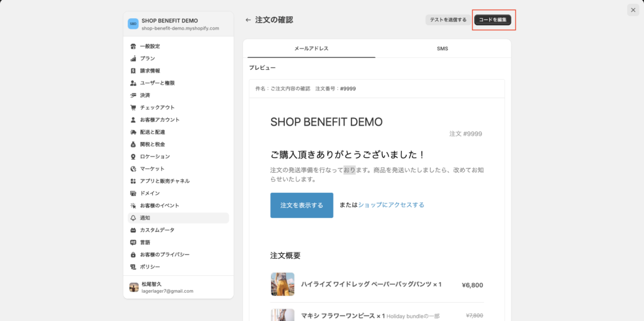
Task: Click the users and permissions icon
Action: (133, 83)
